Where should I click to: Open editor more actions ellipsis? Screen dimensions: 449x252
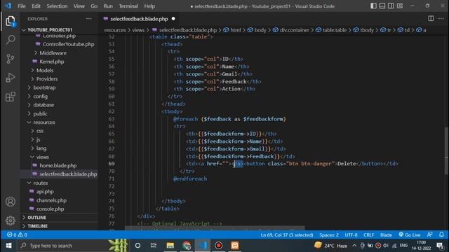[x=441, y=19]
